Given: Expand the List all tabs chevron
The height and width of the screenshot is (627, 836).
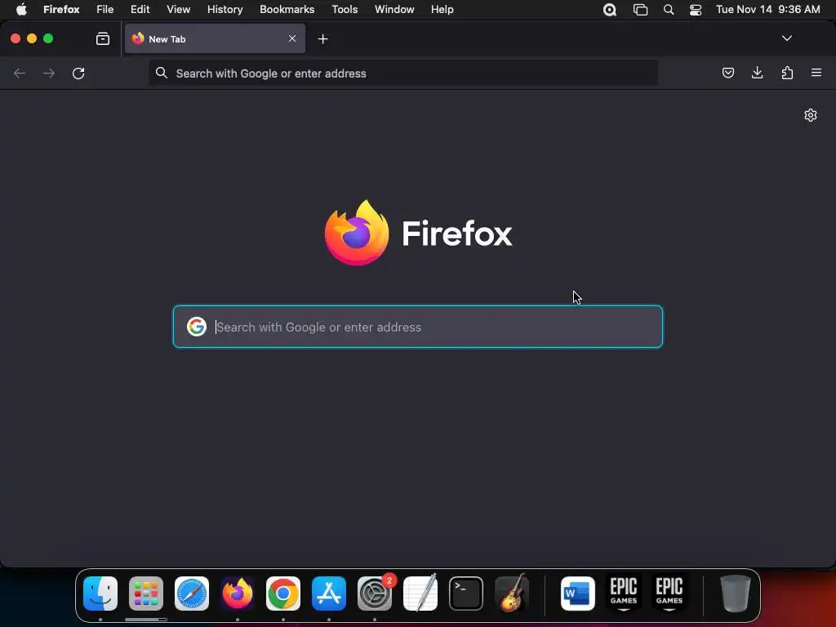Looking at the screenshot, I should click(x=786, y=38).
